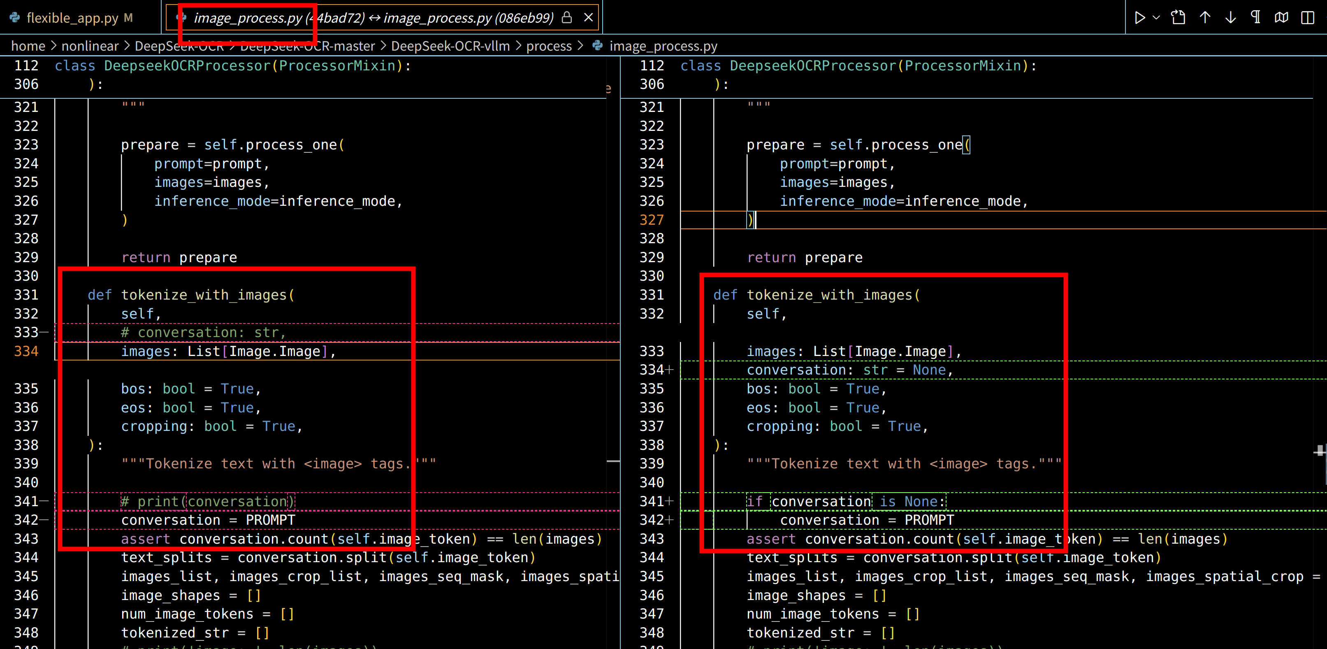Click Python file icon in breadcrumb
Screen dimensions: 1327x649
coord(598,46)
